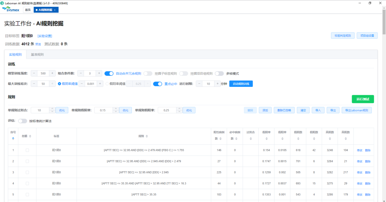Turn off the 自动合并冗余规则 switch
This screenshot has height=202, width=386.
pos(109,73)
